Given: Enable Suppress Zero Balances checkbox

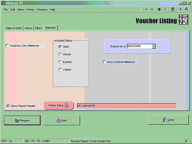Looking at the screenshot, I should [x=7, y=46].
